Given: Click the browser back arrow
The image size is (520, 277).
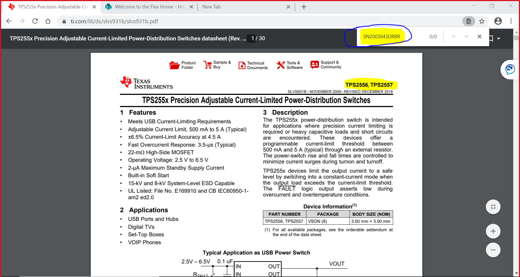Looking at the screenshot, I should click(9, 21).
